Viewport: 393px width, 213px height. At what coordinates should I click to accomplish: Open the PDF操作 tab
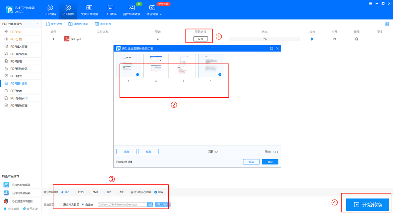68,10
